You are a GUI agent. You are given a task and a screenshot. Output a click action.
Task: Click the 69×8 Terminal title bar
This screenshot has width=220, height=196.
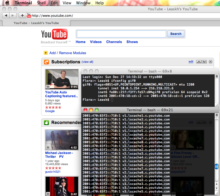click(x=150, y=71)
